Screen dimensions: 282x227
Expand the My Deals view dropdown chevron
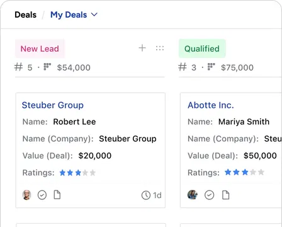coord(94,15)
